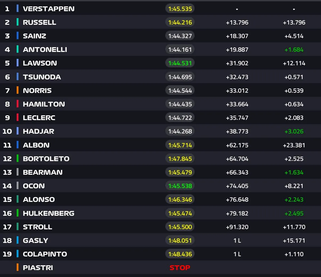Click the green team bar beside HULKENBERG

[x=18, y=213]
